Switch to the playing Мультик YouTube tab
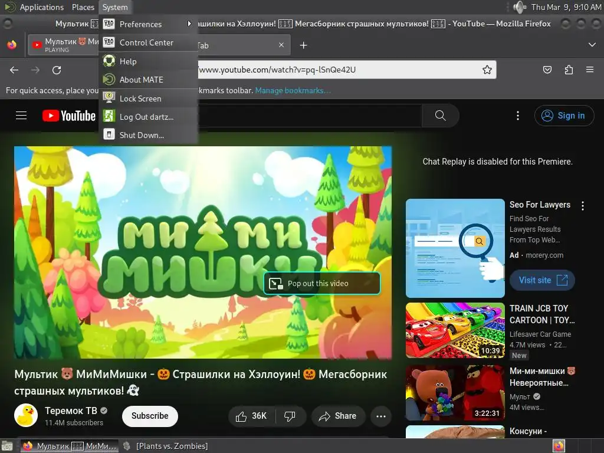 tap(64, 45)
